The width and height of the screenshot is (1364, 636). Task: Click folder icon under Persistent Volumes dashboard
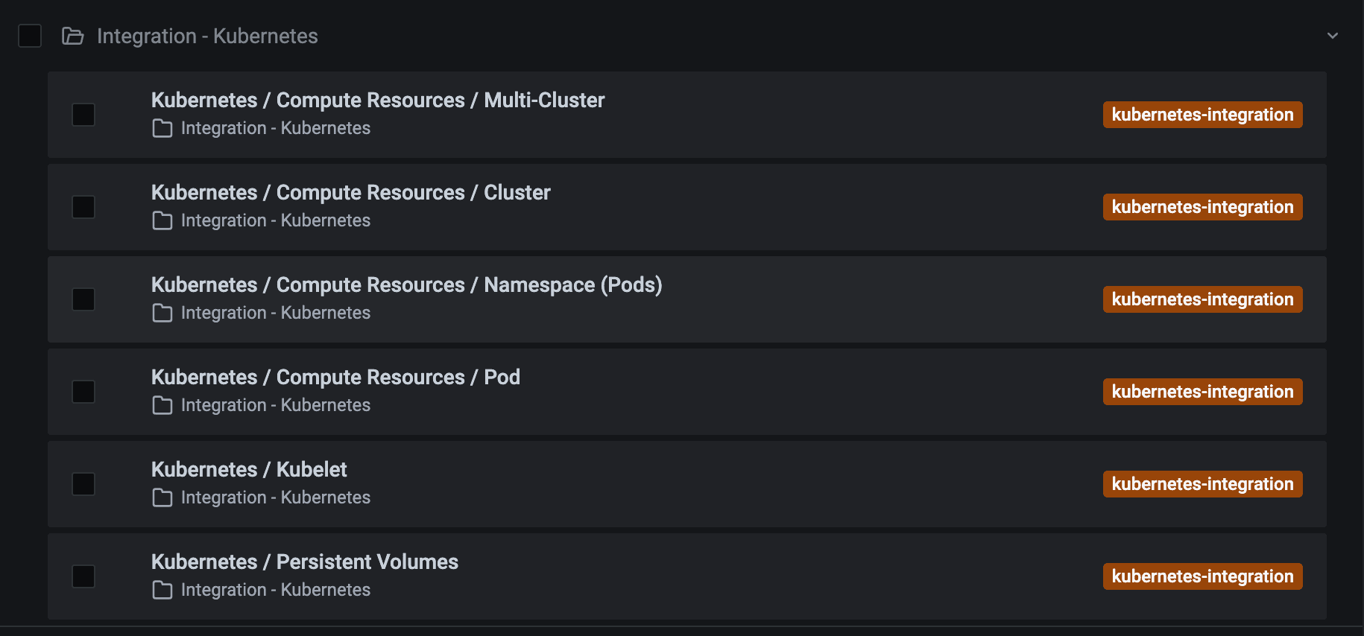(x=162, y=591)
